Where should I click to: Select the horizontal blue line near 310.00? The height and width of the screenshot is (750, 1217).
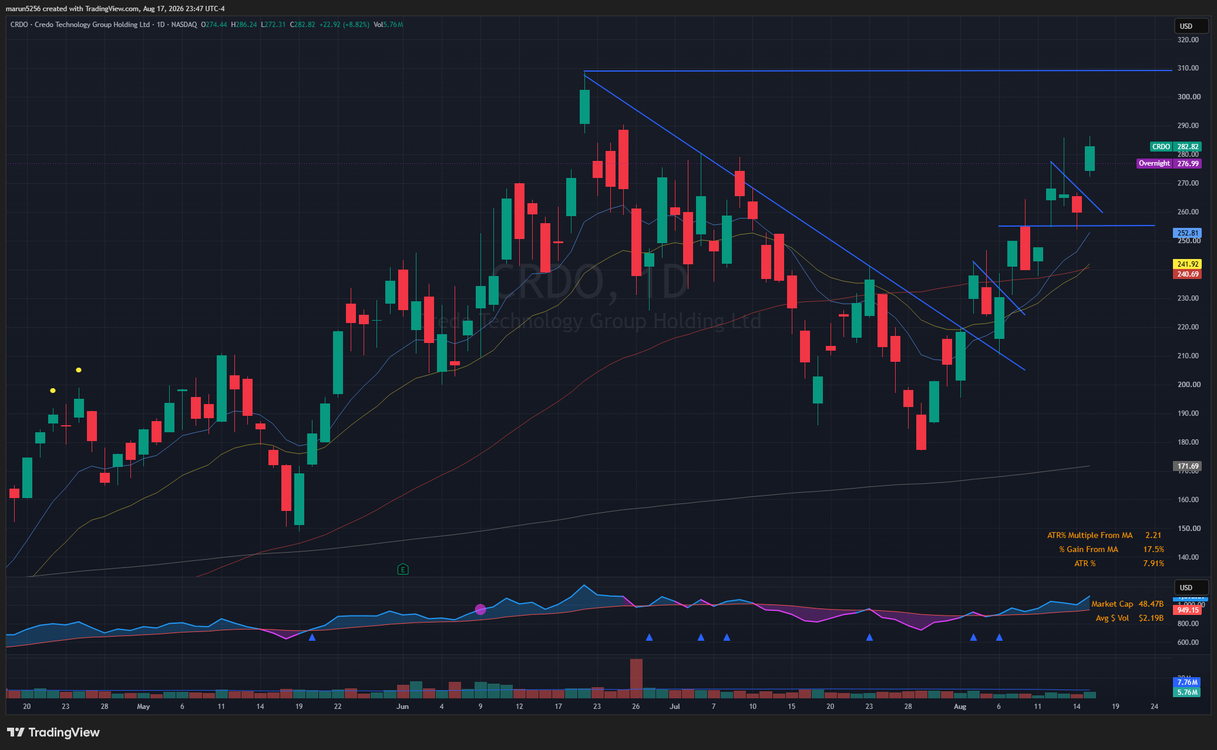click(878, 70)
